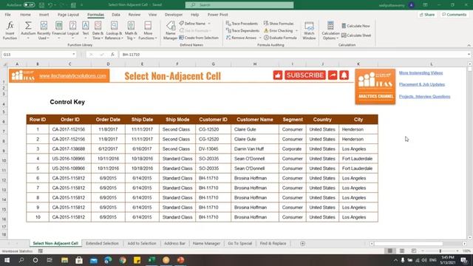
Task: Toggle the AutoSave switch
Action: click(29, 5)
